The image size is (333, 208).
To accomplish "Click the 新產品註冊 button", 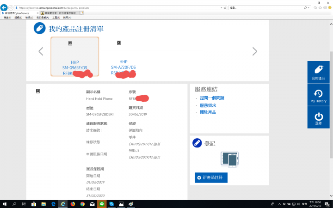I will [x=211, y=177].
